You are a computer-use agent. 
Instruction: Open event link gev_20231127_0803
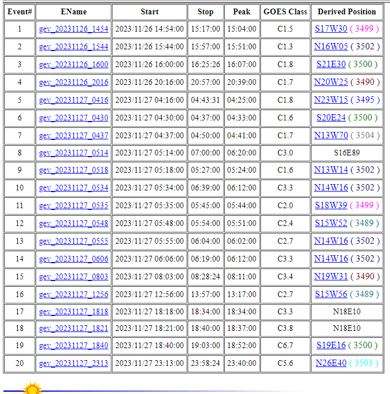click(x=73, y=277)
